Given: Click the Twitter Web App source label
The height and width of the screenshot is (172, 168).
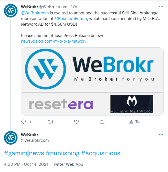Looking at the screenshot, I should click(x=67, y=164).
